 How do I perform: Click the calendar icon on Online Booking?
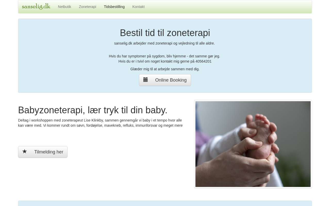145,80
